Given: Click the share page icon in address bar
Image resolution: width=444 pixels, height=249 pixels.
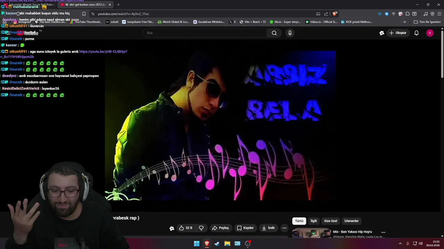Looking at the screenshot, I should (326, 14).
